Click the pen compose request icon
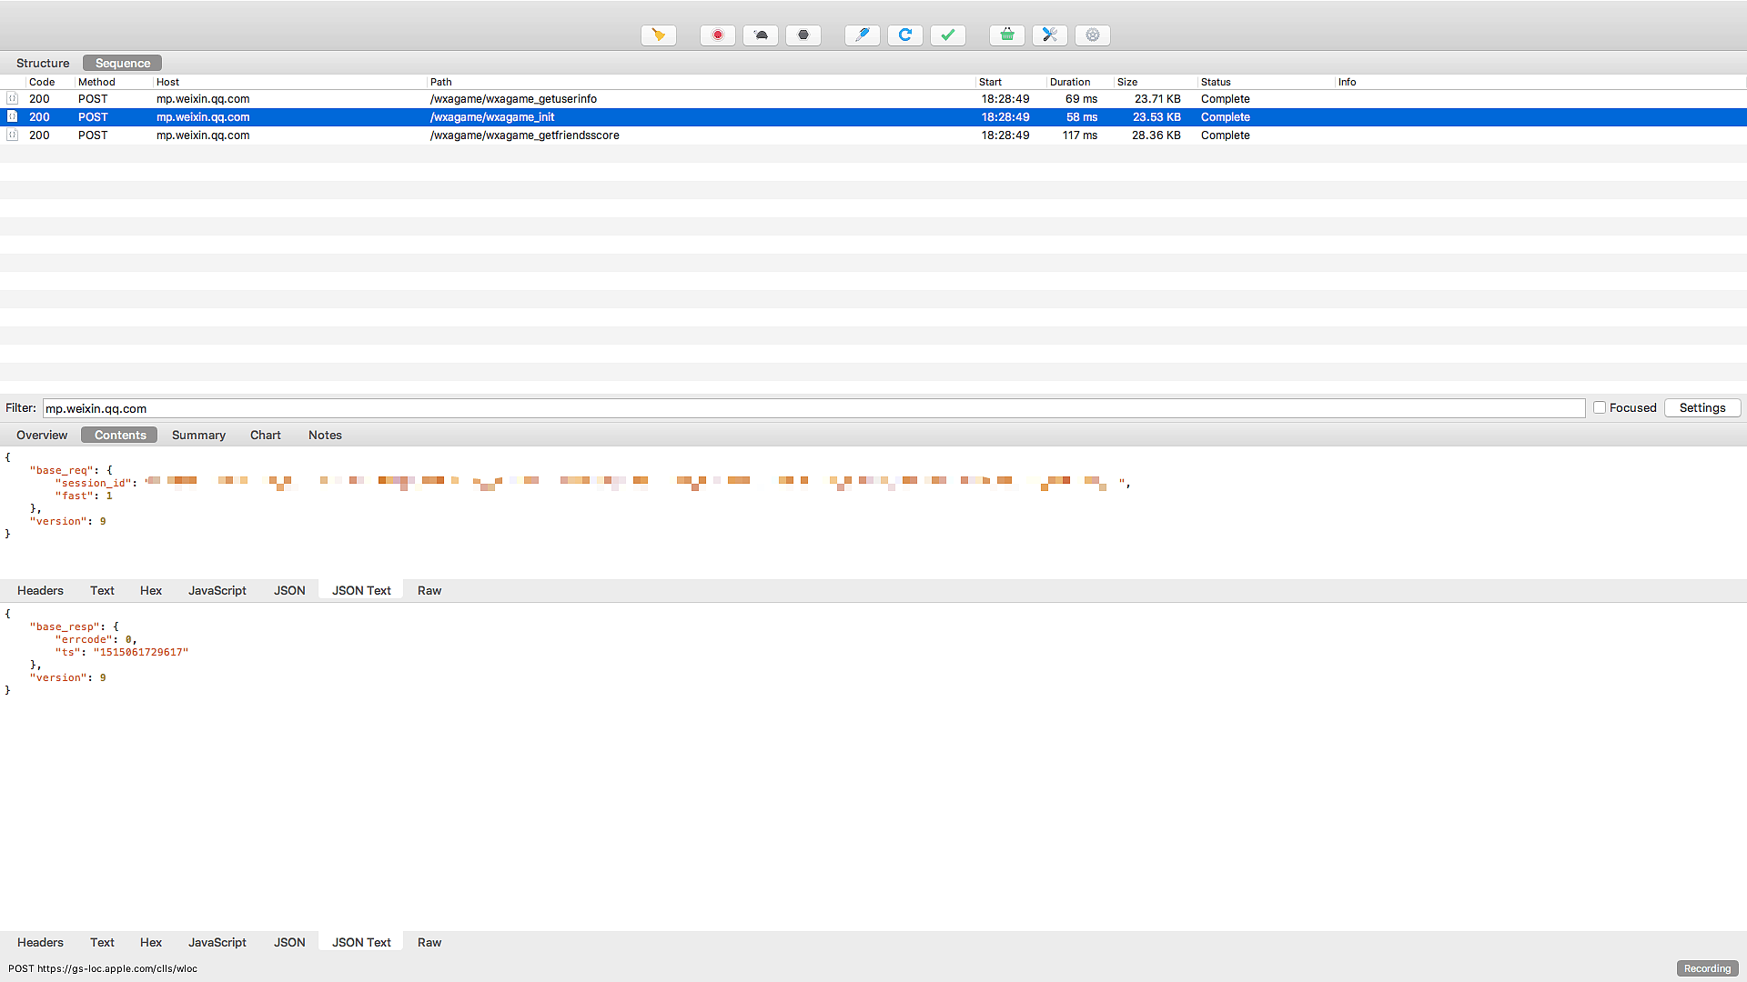The width and height of the screenshot is (1747, 982). 862,35
